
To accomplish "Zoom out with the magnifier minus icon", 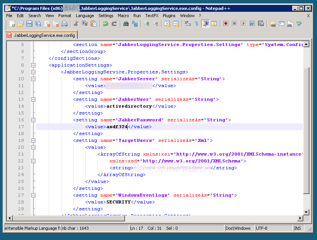I will pos(155,24).
